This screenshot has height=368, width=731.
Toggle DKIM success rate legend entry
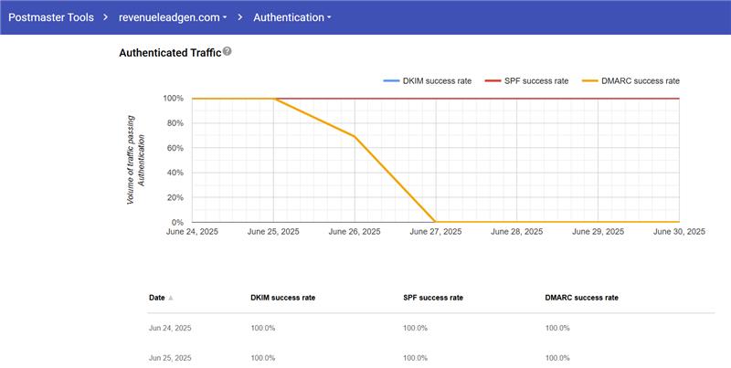coord(428,81)
